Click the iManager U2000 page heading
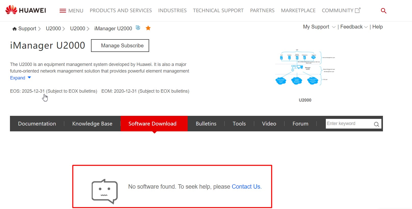 pyautogui.click(x=47, y=45)
